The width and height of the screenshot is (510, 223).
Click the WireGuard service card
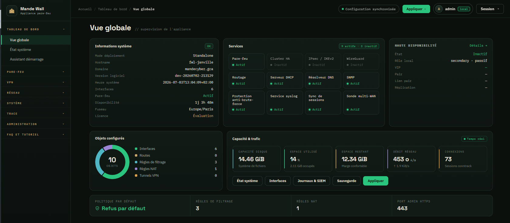[x=361, y=62]
